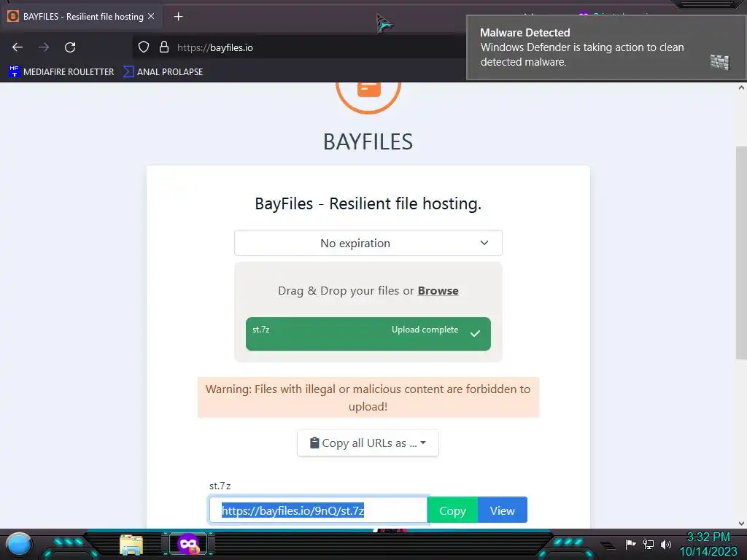Click the orange BayFiles logo
747x560 pixels.
click(x=368, y=97)
